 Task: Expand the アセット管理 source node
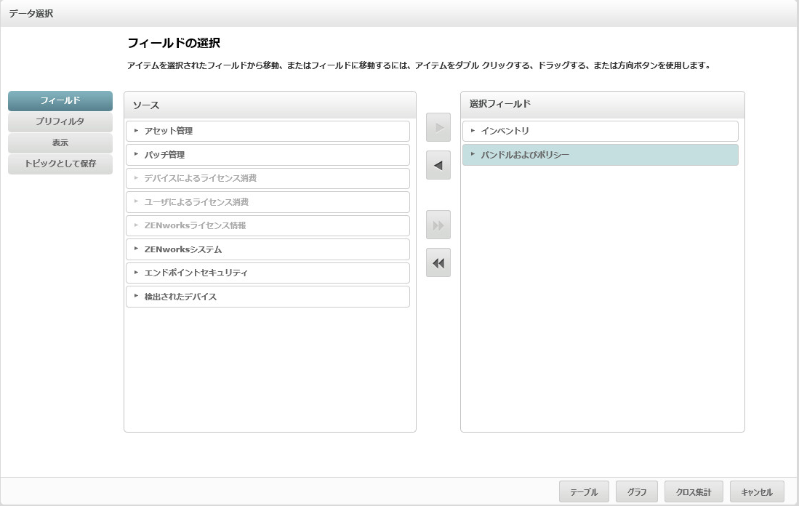point(136,131)
